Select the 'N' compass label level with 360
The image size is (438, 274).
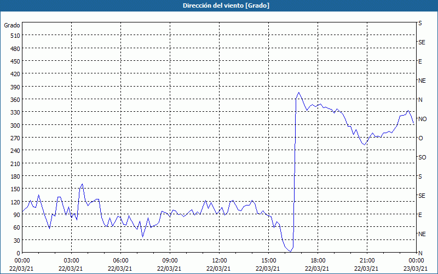420,100
